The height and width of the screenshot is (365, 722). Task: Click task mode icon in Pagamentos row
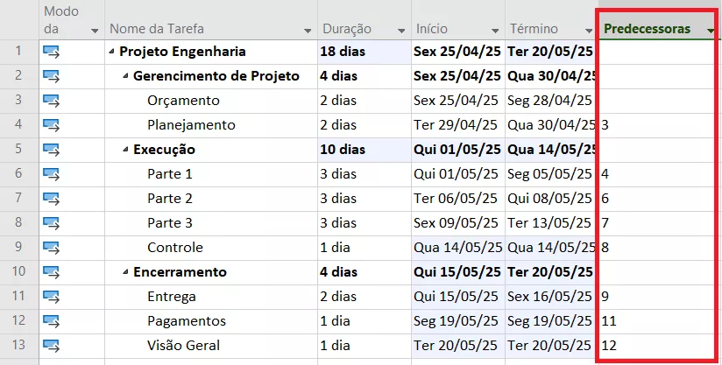coord(51,321)
